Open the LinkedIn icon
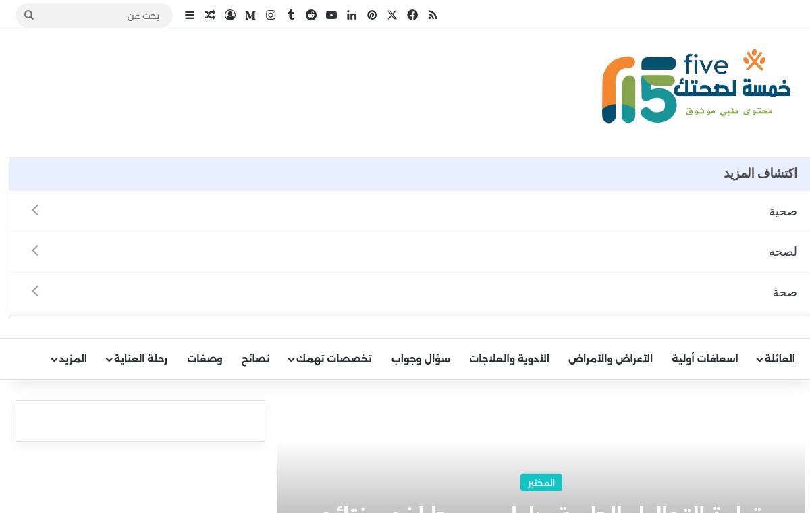810x513 pixels. (x=352, y=15)
